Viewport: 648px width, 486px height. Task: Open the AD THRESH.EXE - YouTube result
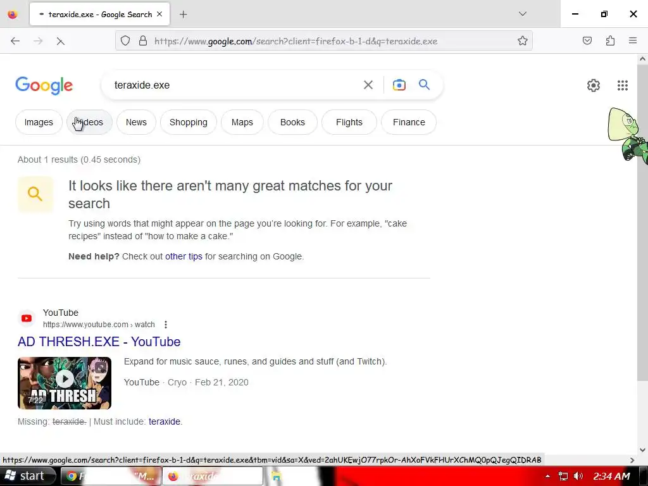(x=99, y=342)
